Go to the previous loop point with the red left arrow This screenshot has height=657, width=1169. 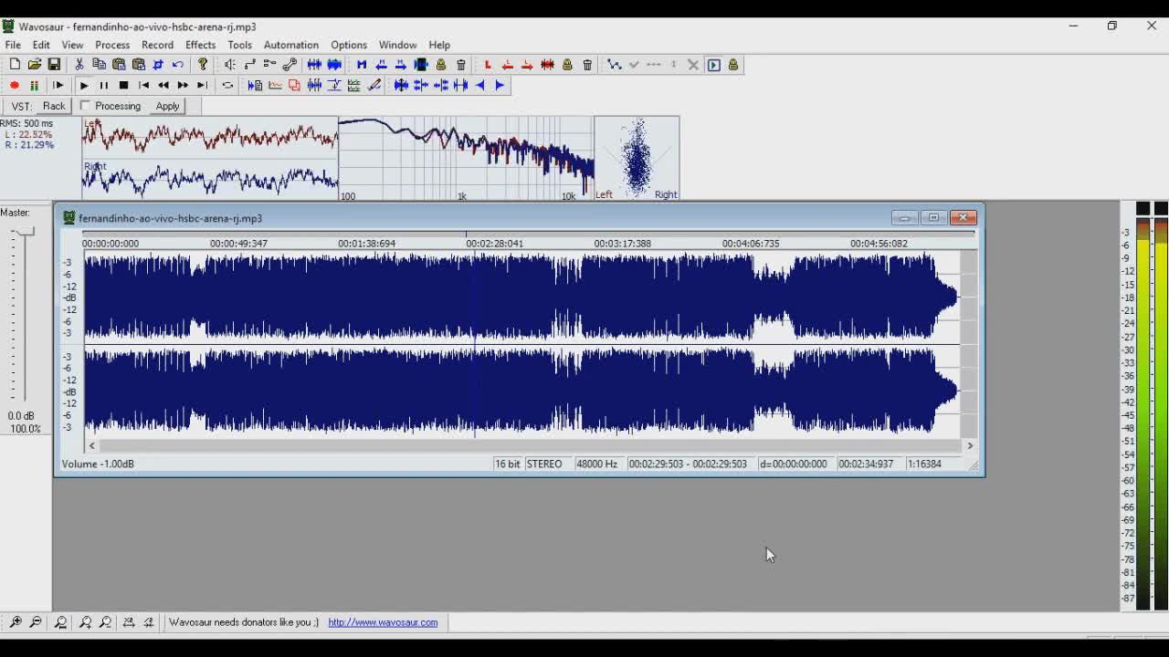[x=507, y=65]
